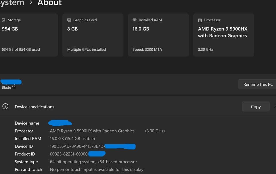Copy the device specifications
The height and width of the screenshot is (174, 276).
[x=256, y=106]
